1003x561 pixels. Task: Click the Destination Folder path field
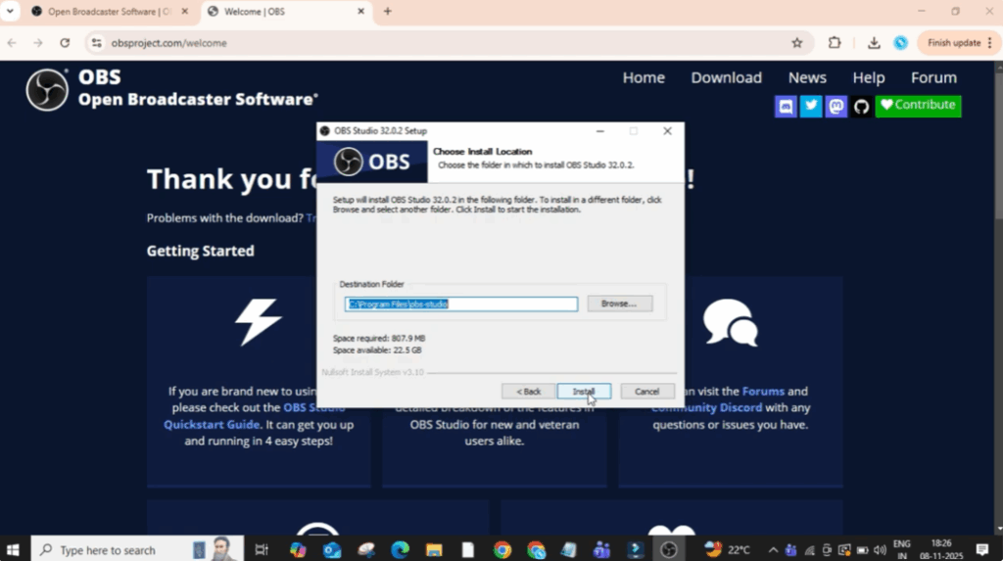coord(461,304)
